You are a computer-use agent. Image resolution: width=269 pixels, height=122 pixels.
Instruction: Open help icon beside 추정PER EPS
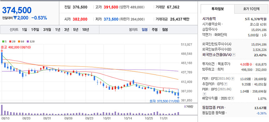click(x=226, y=84)
